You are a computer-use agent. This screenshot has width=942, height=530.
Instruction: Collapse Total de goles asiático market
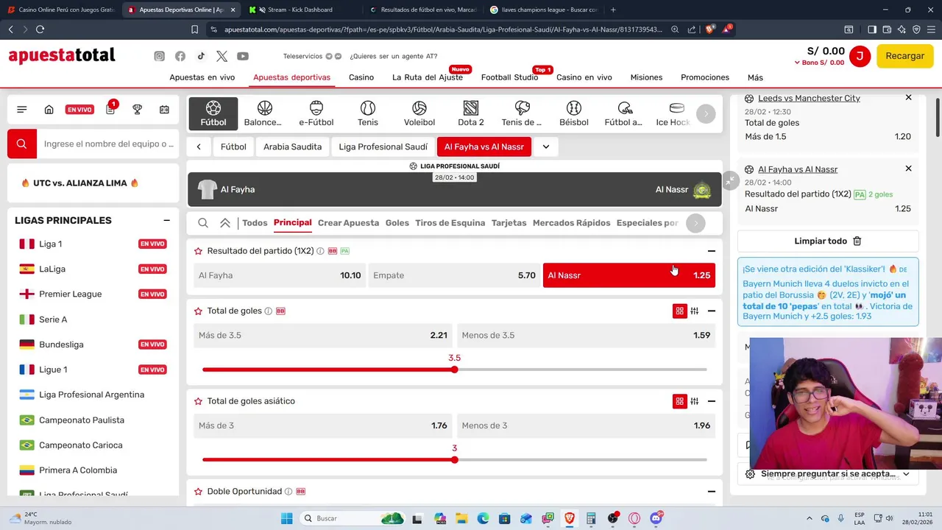tap(712, 401)
